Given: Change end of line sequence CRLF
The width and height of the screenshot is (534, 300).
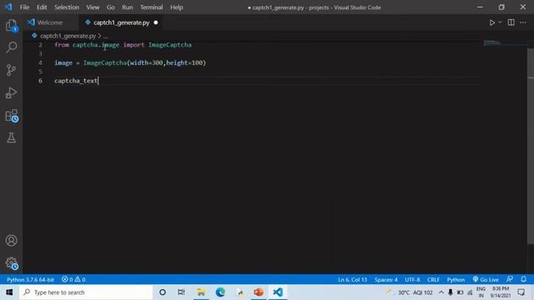Looking at the screenshot, I should (x=433, y=280).
